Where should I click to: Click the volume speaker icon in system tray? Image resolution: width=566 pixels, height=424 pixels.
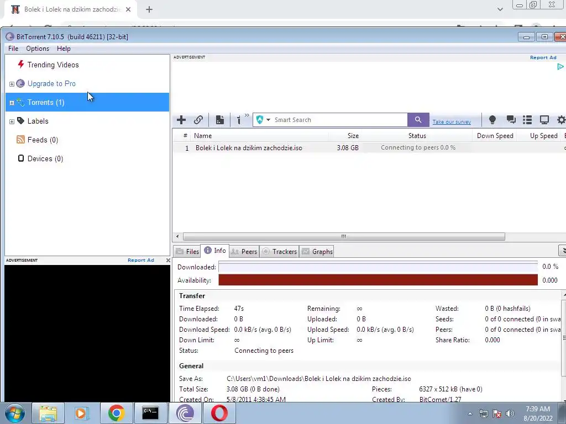[510, 414]
